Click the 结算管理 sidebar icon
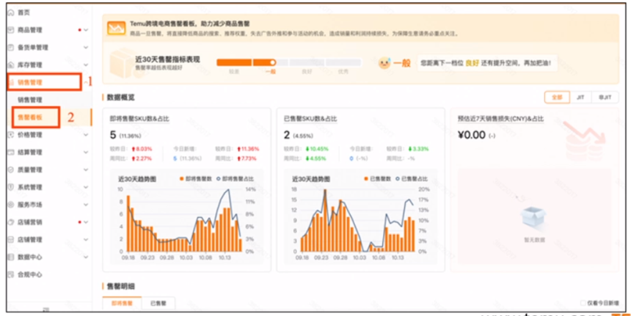Viewport: 631px width, 316px height. (11, 153)
